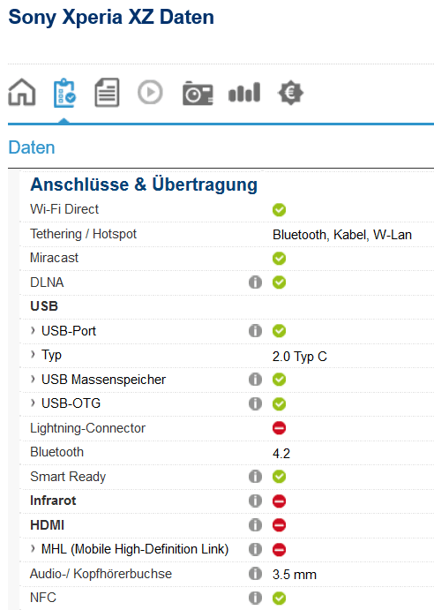Viewport: 434px width, 610px height.
Task: Open the camera photos icon
Action: (198, 93)
